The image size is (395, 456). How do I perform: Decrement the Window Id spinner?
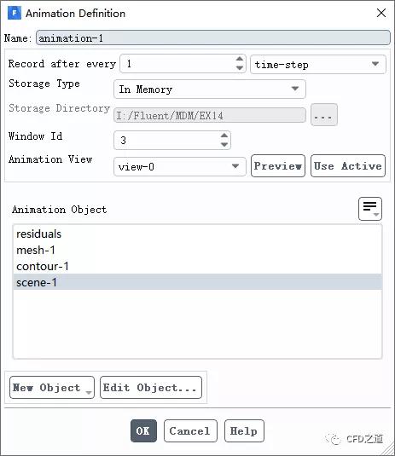pyautogui.click(x=224, y=145)
